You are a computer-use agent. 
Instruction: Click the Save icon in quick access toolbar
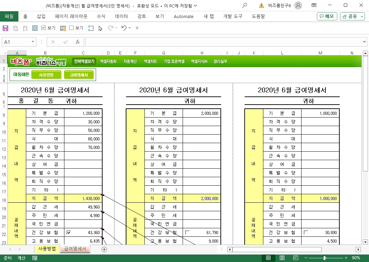click(5, 28)
